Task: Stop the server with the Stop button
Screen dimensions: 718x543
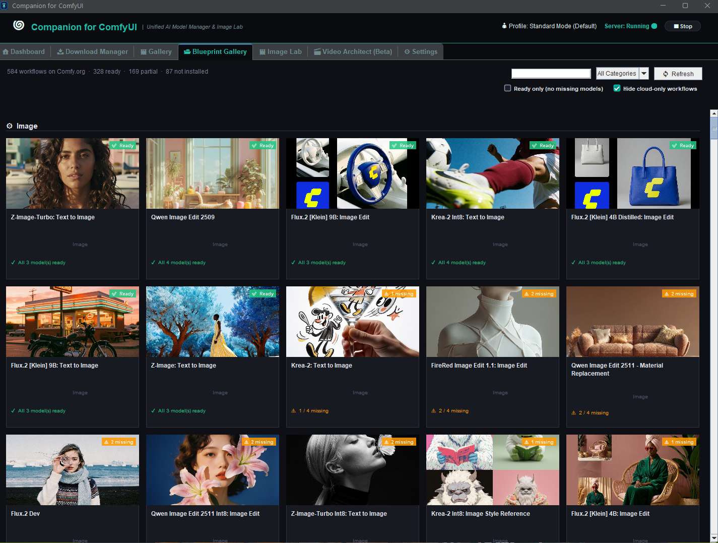Action: (x=683, y=26)
